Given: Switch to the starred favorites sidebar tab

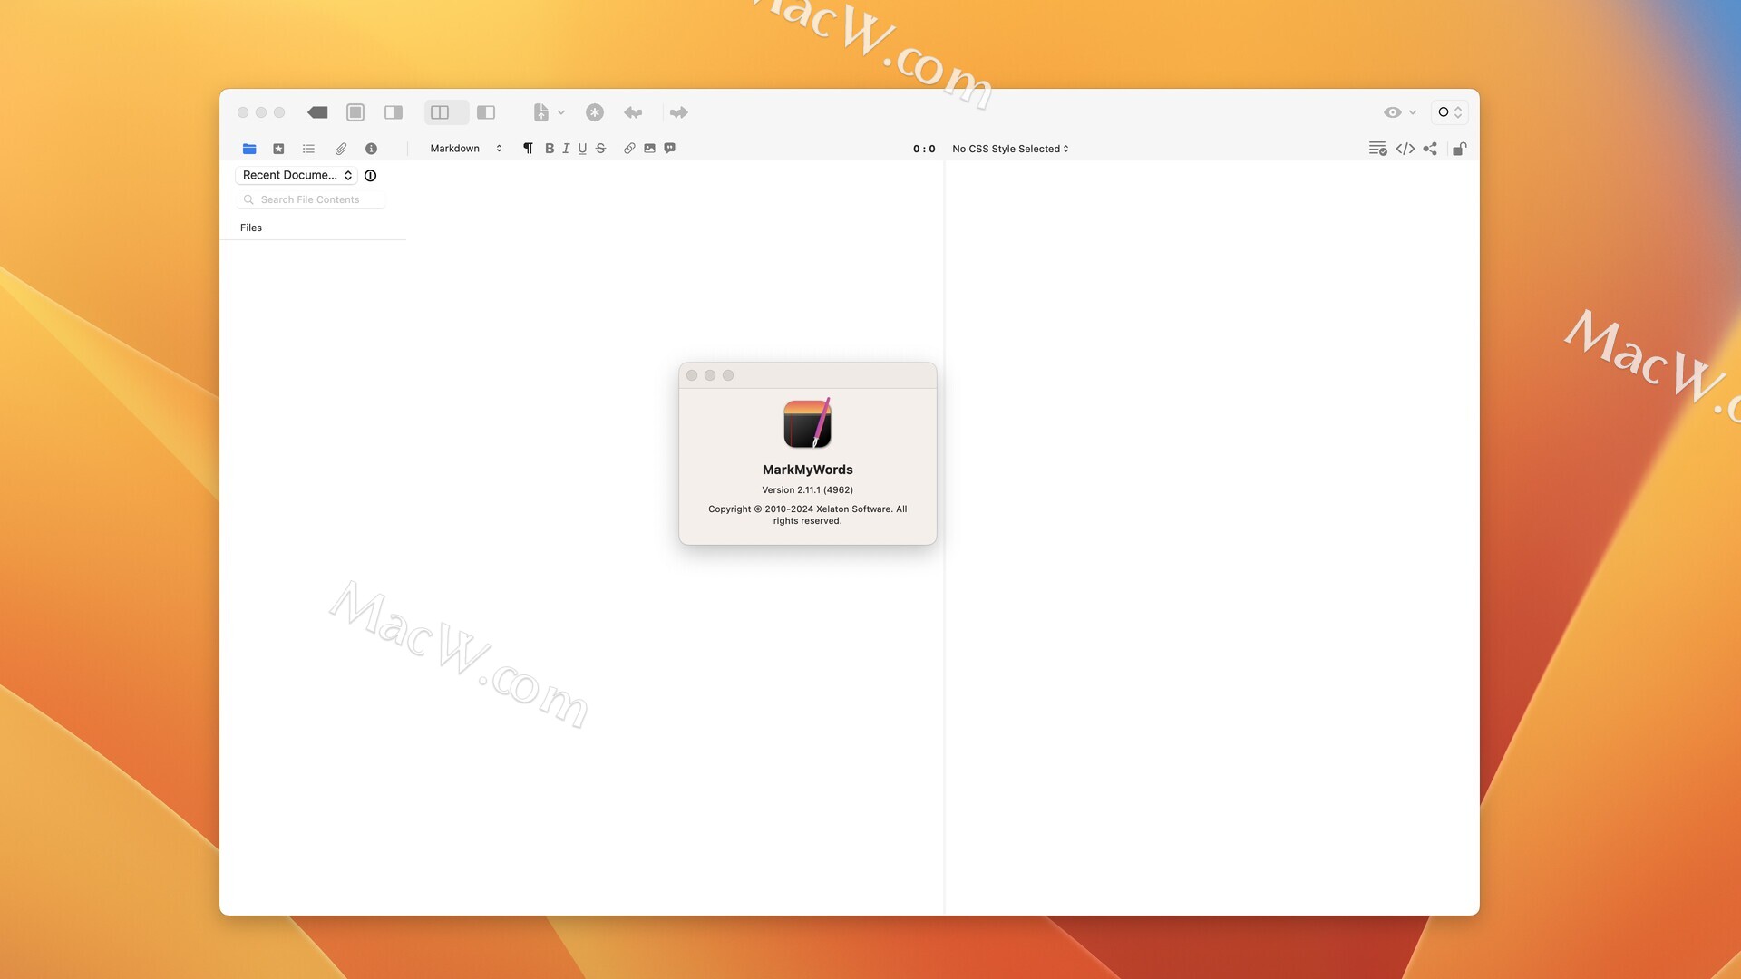Looking at the screenshot, I should 278,149.
